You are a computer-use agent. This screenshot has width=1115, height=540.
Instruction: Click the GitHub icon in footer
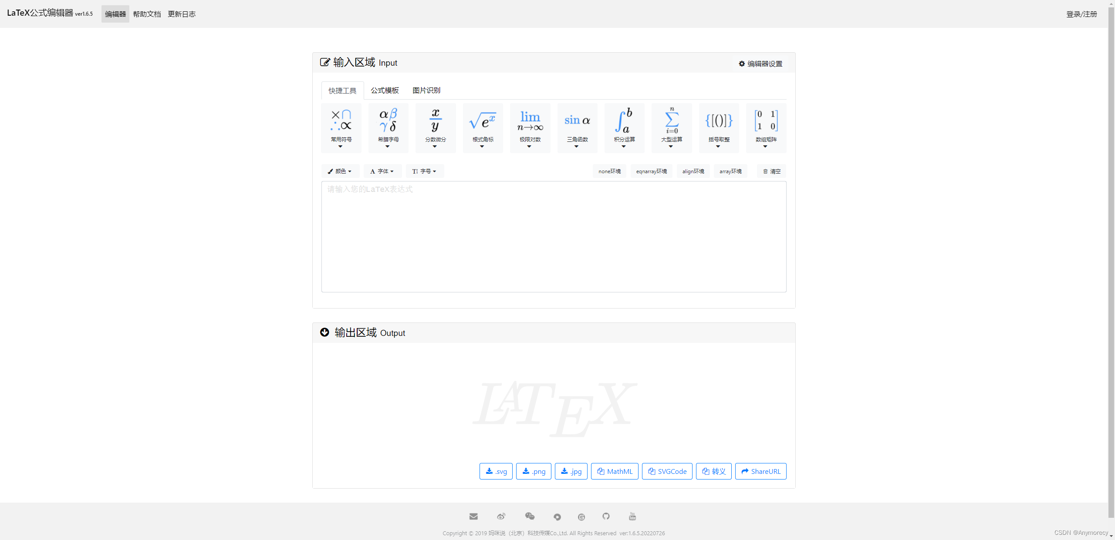[x=606, y=516]
